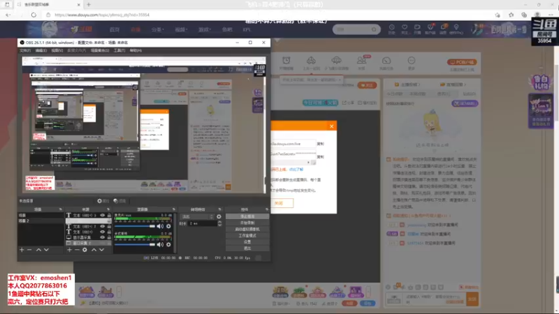Remove the selected OBS scene
The image size is (559, 314).
[29, 250]
